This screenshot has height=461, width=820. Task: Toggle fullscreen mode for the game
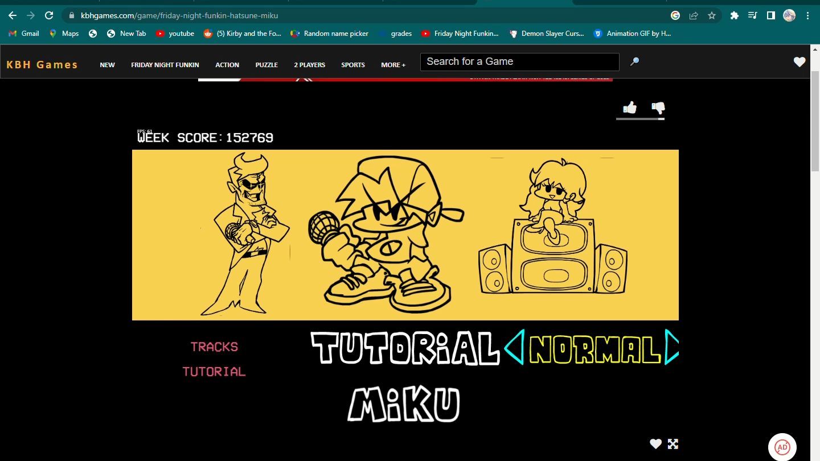coord(673,444)
